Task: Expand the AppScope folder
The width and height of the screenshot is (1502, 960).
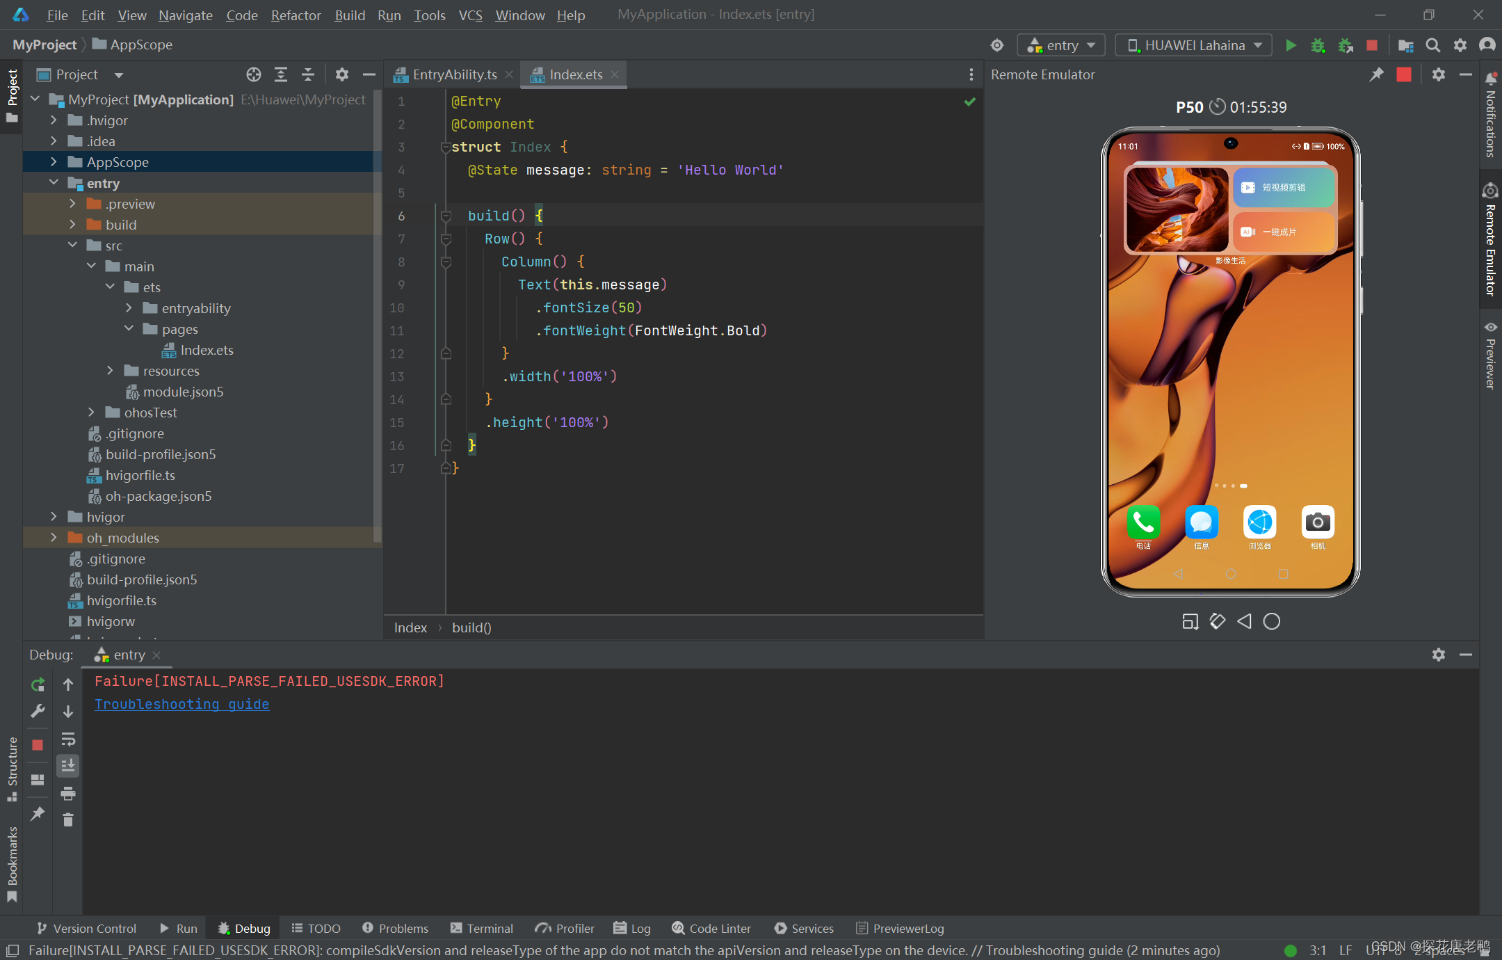Action: pos(54,162)
